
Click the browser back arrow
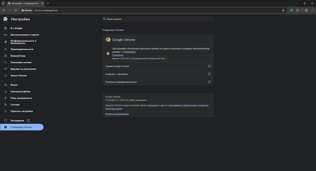click(4, 10)
